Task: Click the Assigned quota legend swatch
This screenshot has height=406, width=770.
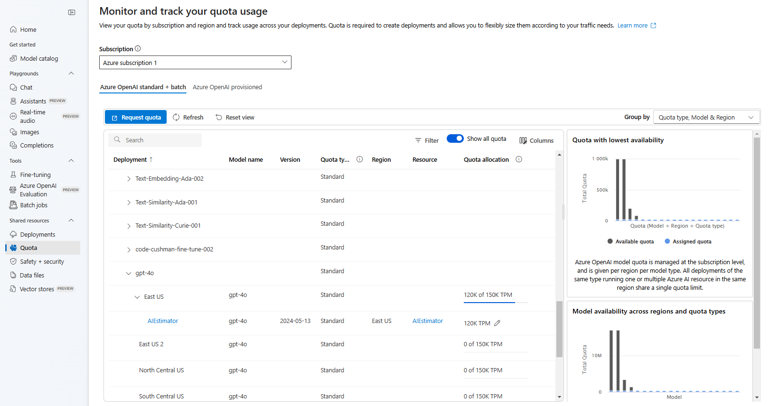Action: [x=667, y=241]
